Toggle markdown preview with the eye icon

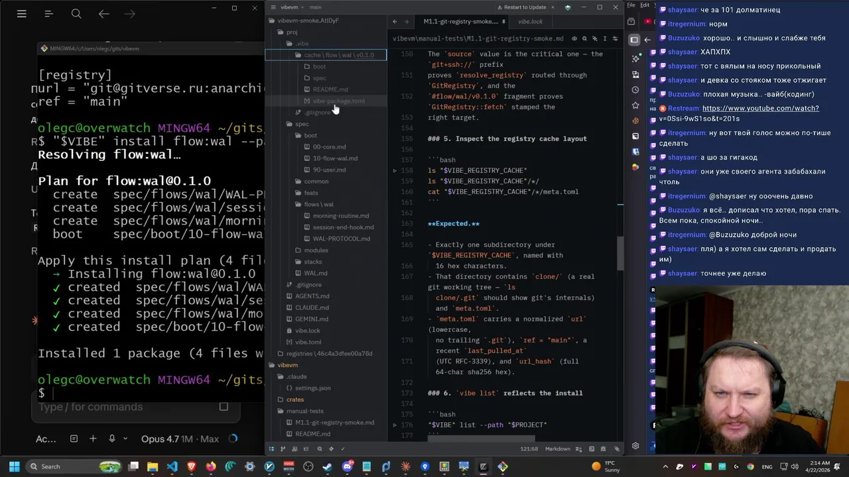(x=574, y=38)
